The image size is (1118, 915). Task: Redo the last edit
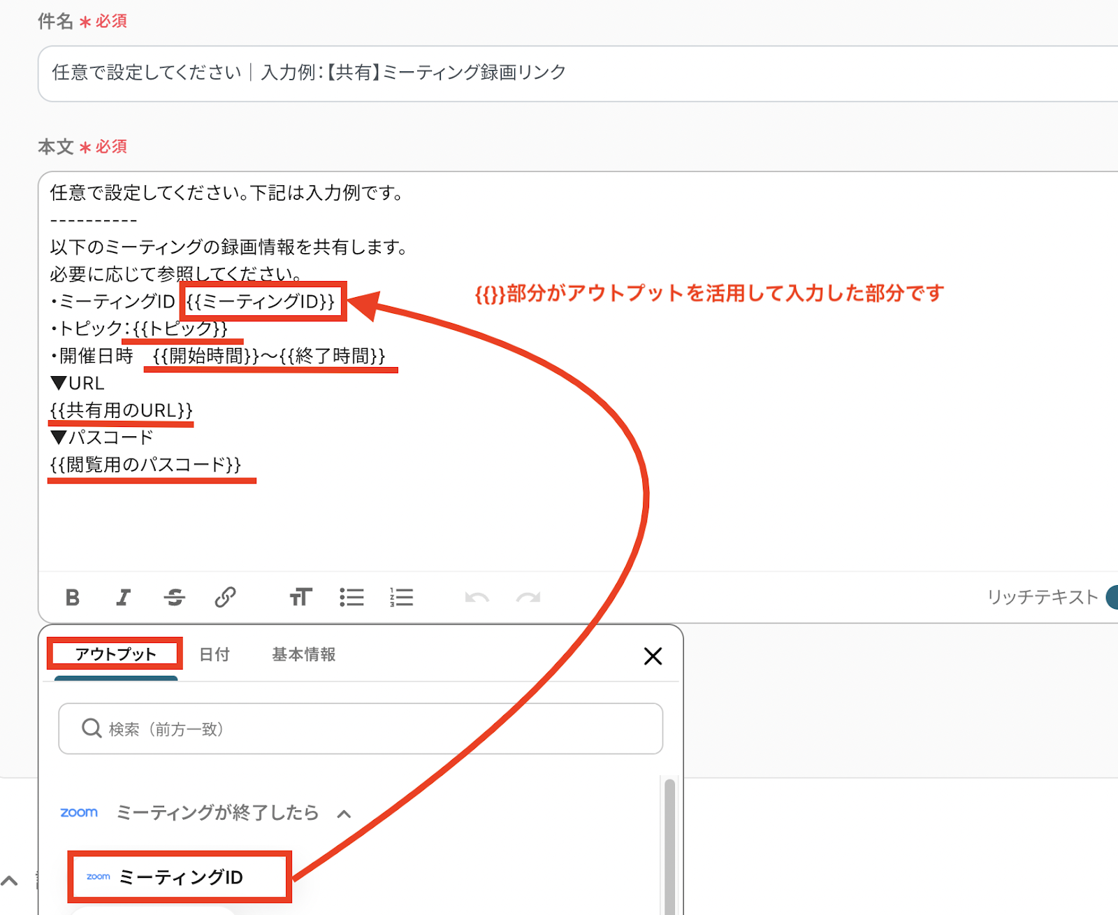coord(528,598)
